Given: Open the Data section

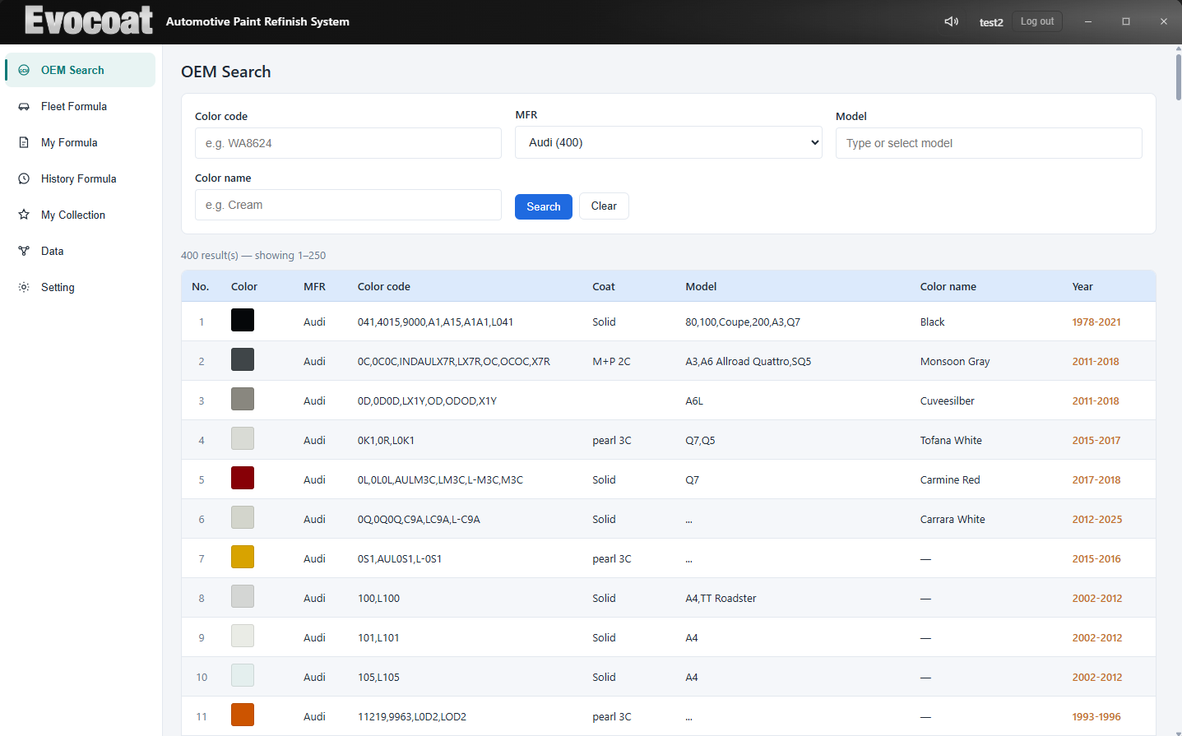Looking at the screenshot, I should pyautogui.click(x=80, y=251).
